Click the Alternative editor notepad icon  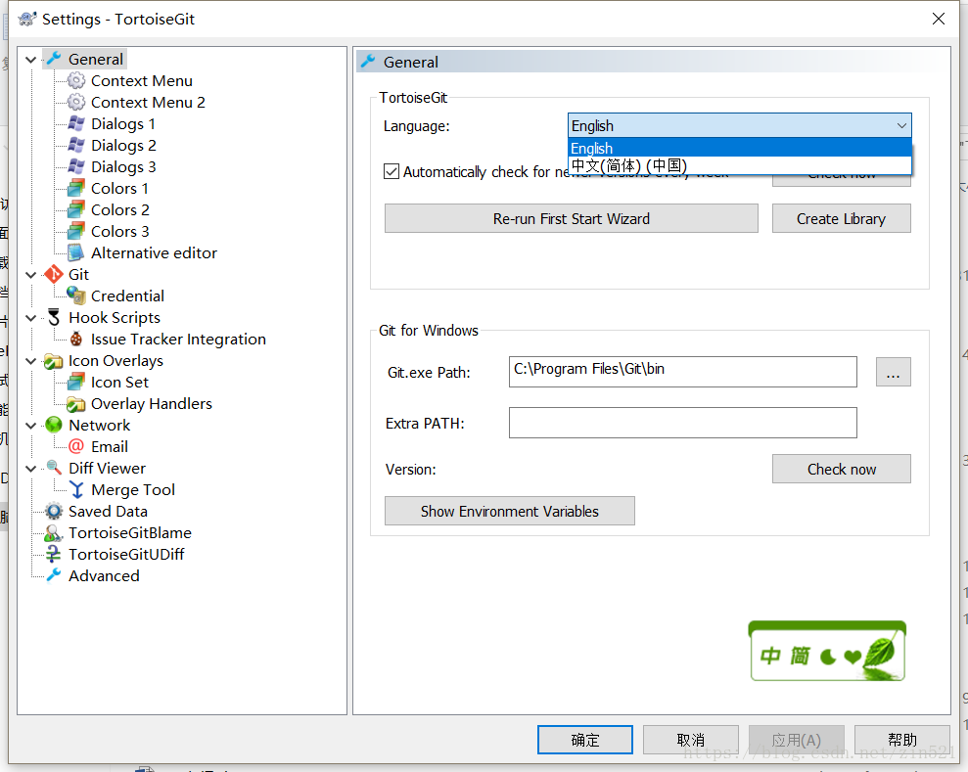point(76,253)
